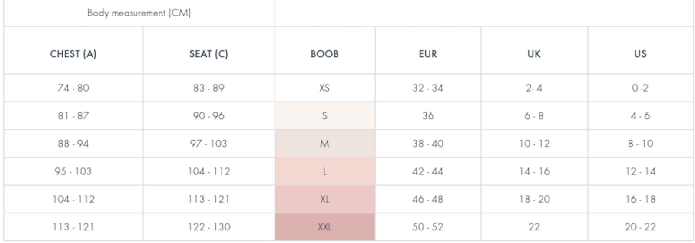Click EUR size 36 cell
Screen dimensions: 695x243
(x=428, y=116)
